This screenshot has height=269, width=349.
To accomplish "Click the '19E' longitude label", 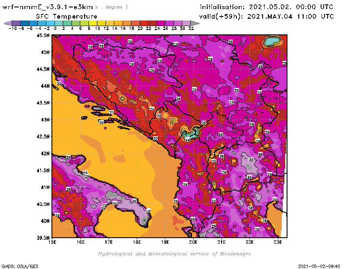I will [165, 242].
